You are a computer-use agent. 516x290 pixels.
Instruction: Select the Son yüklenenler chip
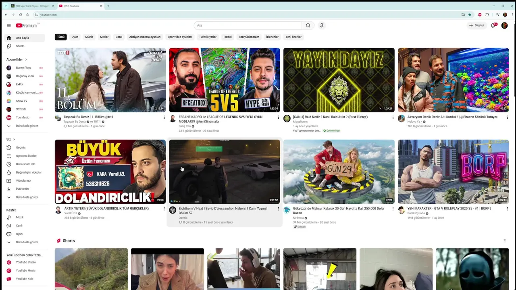[249, 37]
